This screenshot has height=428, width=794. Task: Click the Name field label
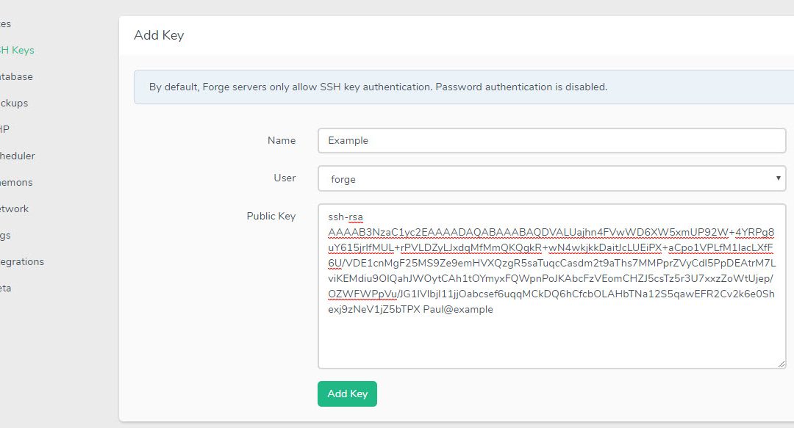[282, 141]
